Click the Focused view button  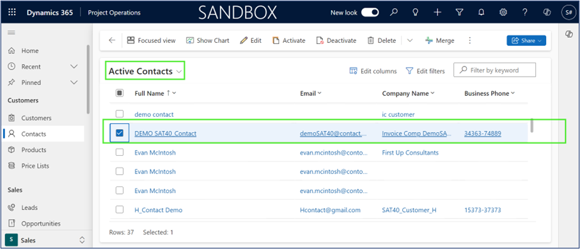click(x=152, y=41)
